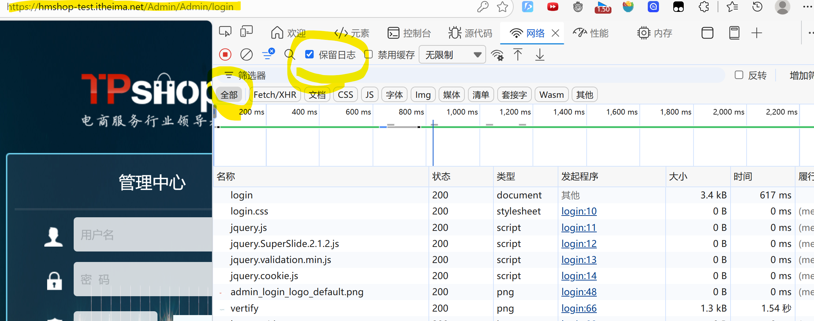Viewport: 814px width, 321px height.
Task: Select the CSS filter type
Action: [x=345, y=95]
